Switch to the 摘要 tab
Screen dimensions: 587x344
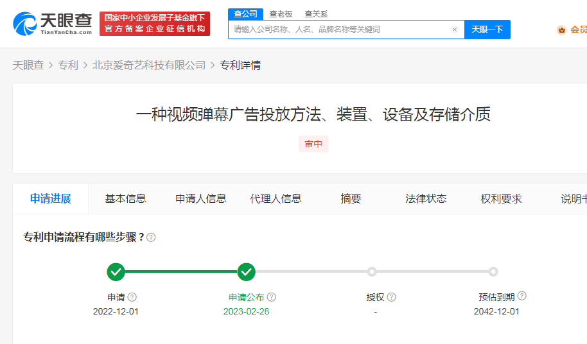click(351, 198)
